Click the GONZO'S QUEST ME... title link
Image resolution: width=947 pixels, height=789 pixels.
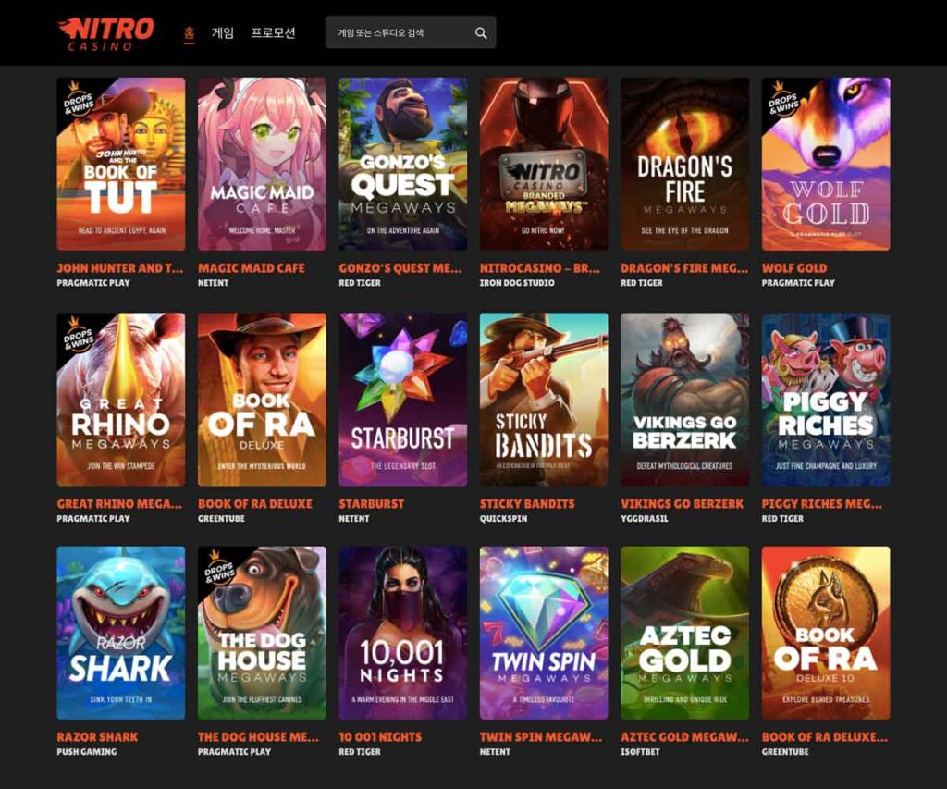pos(400,268)
